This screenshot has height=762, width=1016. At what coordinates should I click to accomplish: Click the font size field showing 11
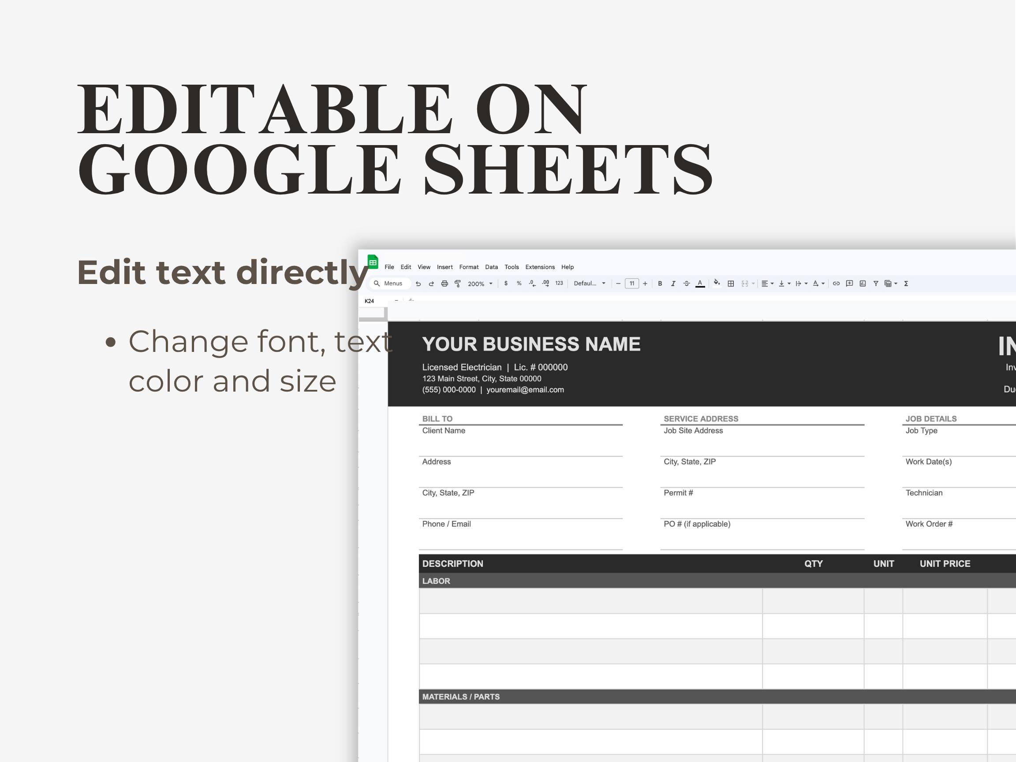tap(631, 284)
